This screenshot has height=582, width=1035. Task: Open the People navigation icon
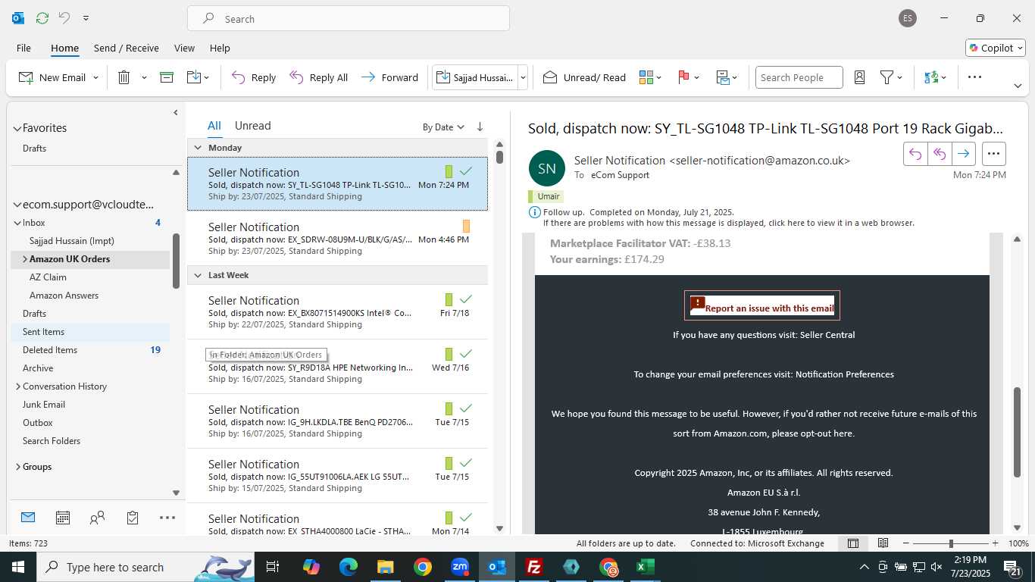click(98, 518)
